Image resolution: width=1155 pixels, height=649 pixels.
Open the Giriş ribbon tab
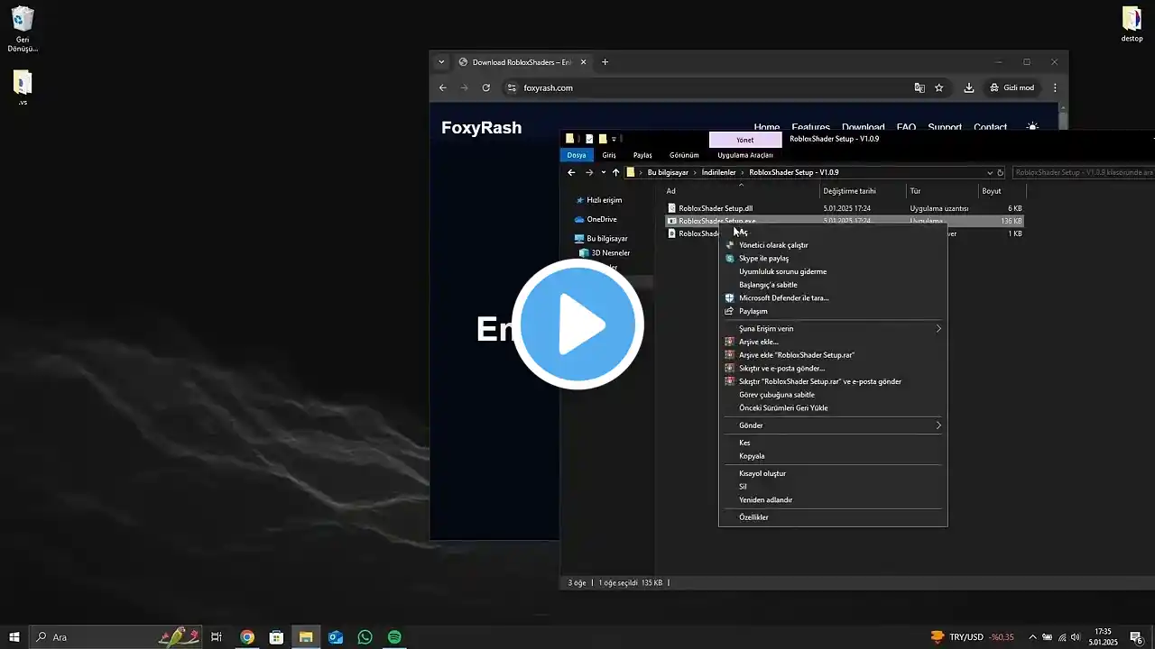tap(609, 155)
